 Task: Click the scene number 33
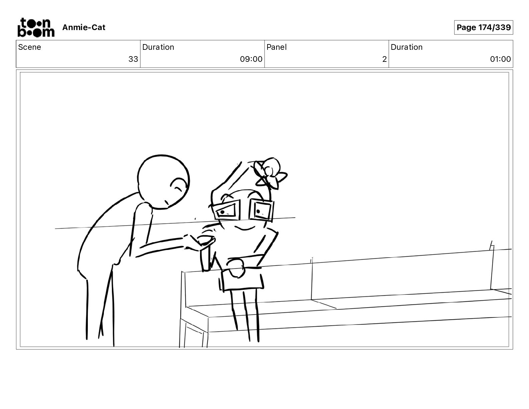(133, 59)
